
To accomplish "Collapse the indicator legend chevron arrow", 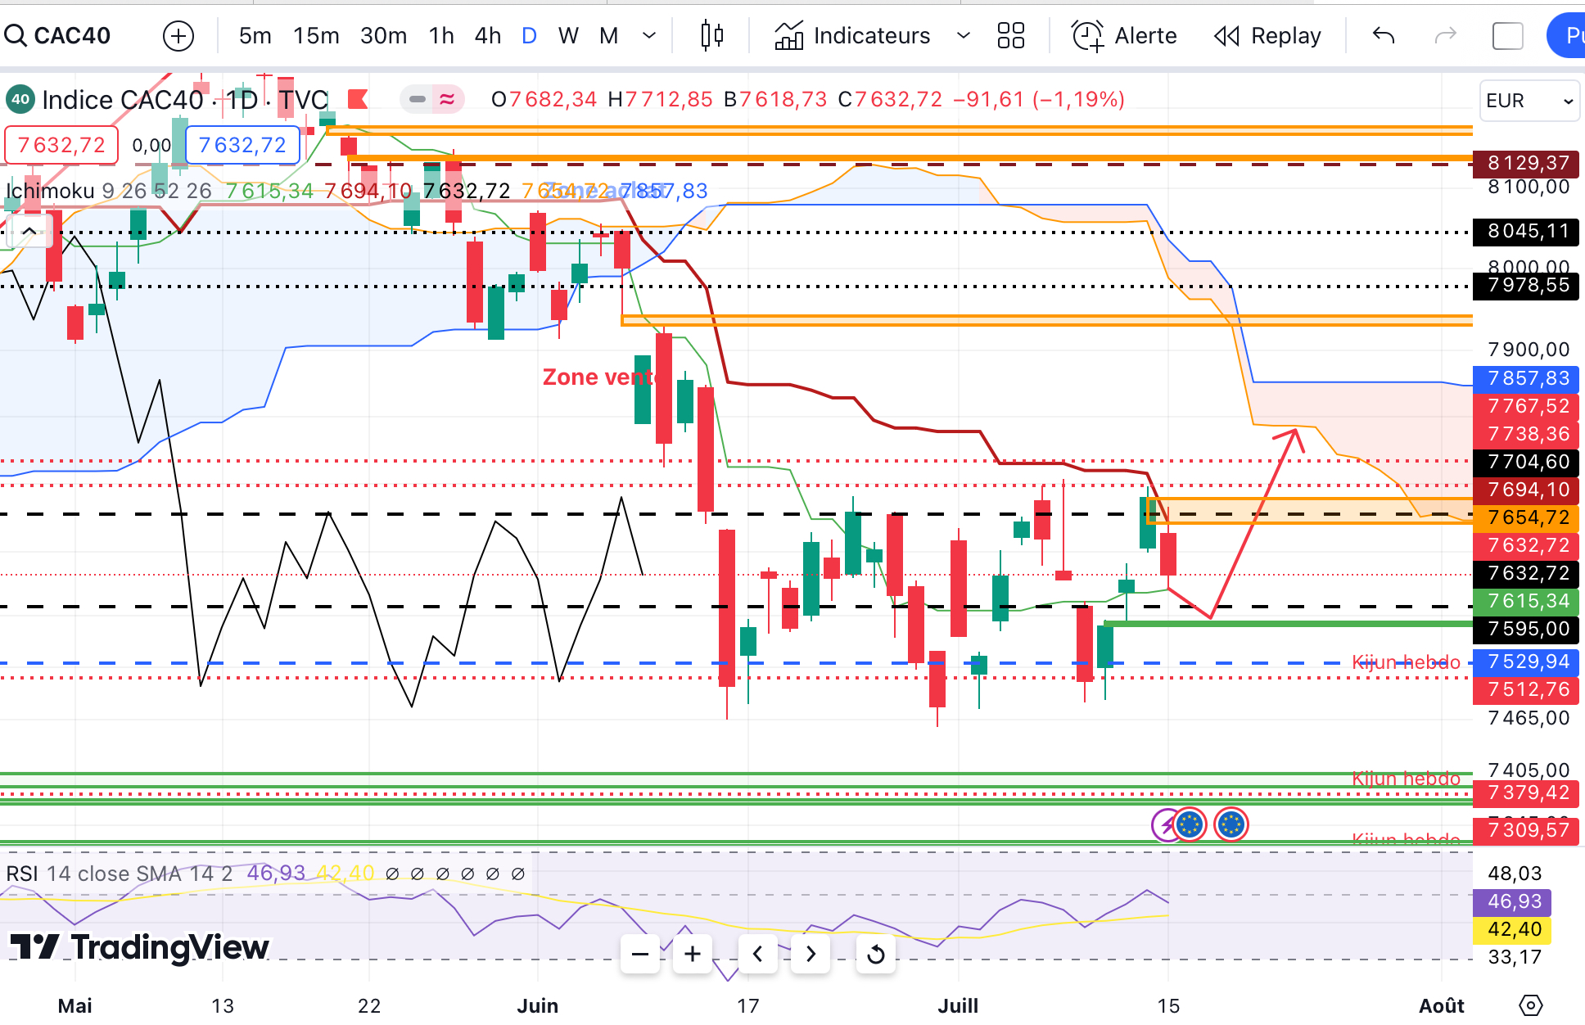I will point(29,231).
